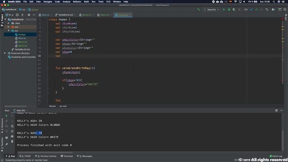Click the locate target icon in Project panel
The image size is (288, 162).
tap(17, 15)
